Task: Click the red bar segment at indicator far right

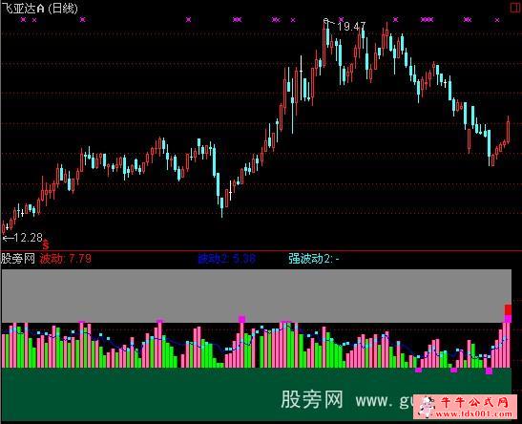Action: [508, 309]
